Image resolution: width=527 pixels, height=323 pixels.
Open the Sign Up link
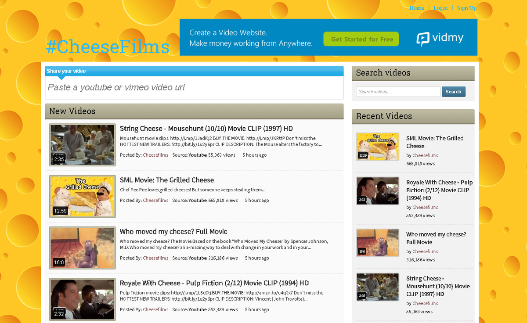click(466, 8)
